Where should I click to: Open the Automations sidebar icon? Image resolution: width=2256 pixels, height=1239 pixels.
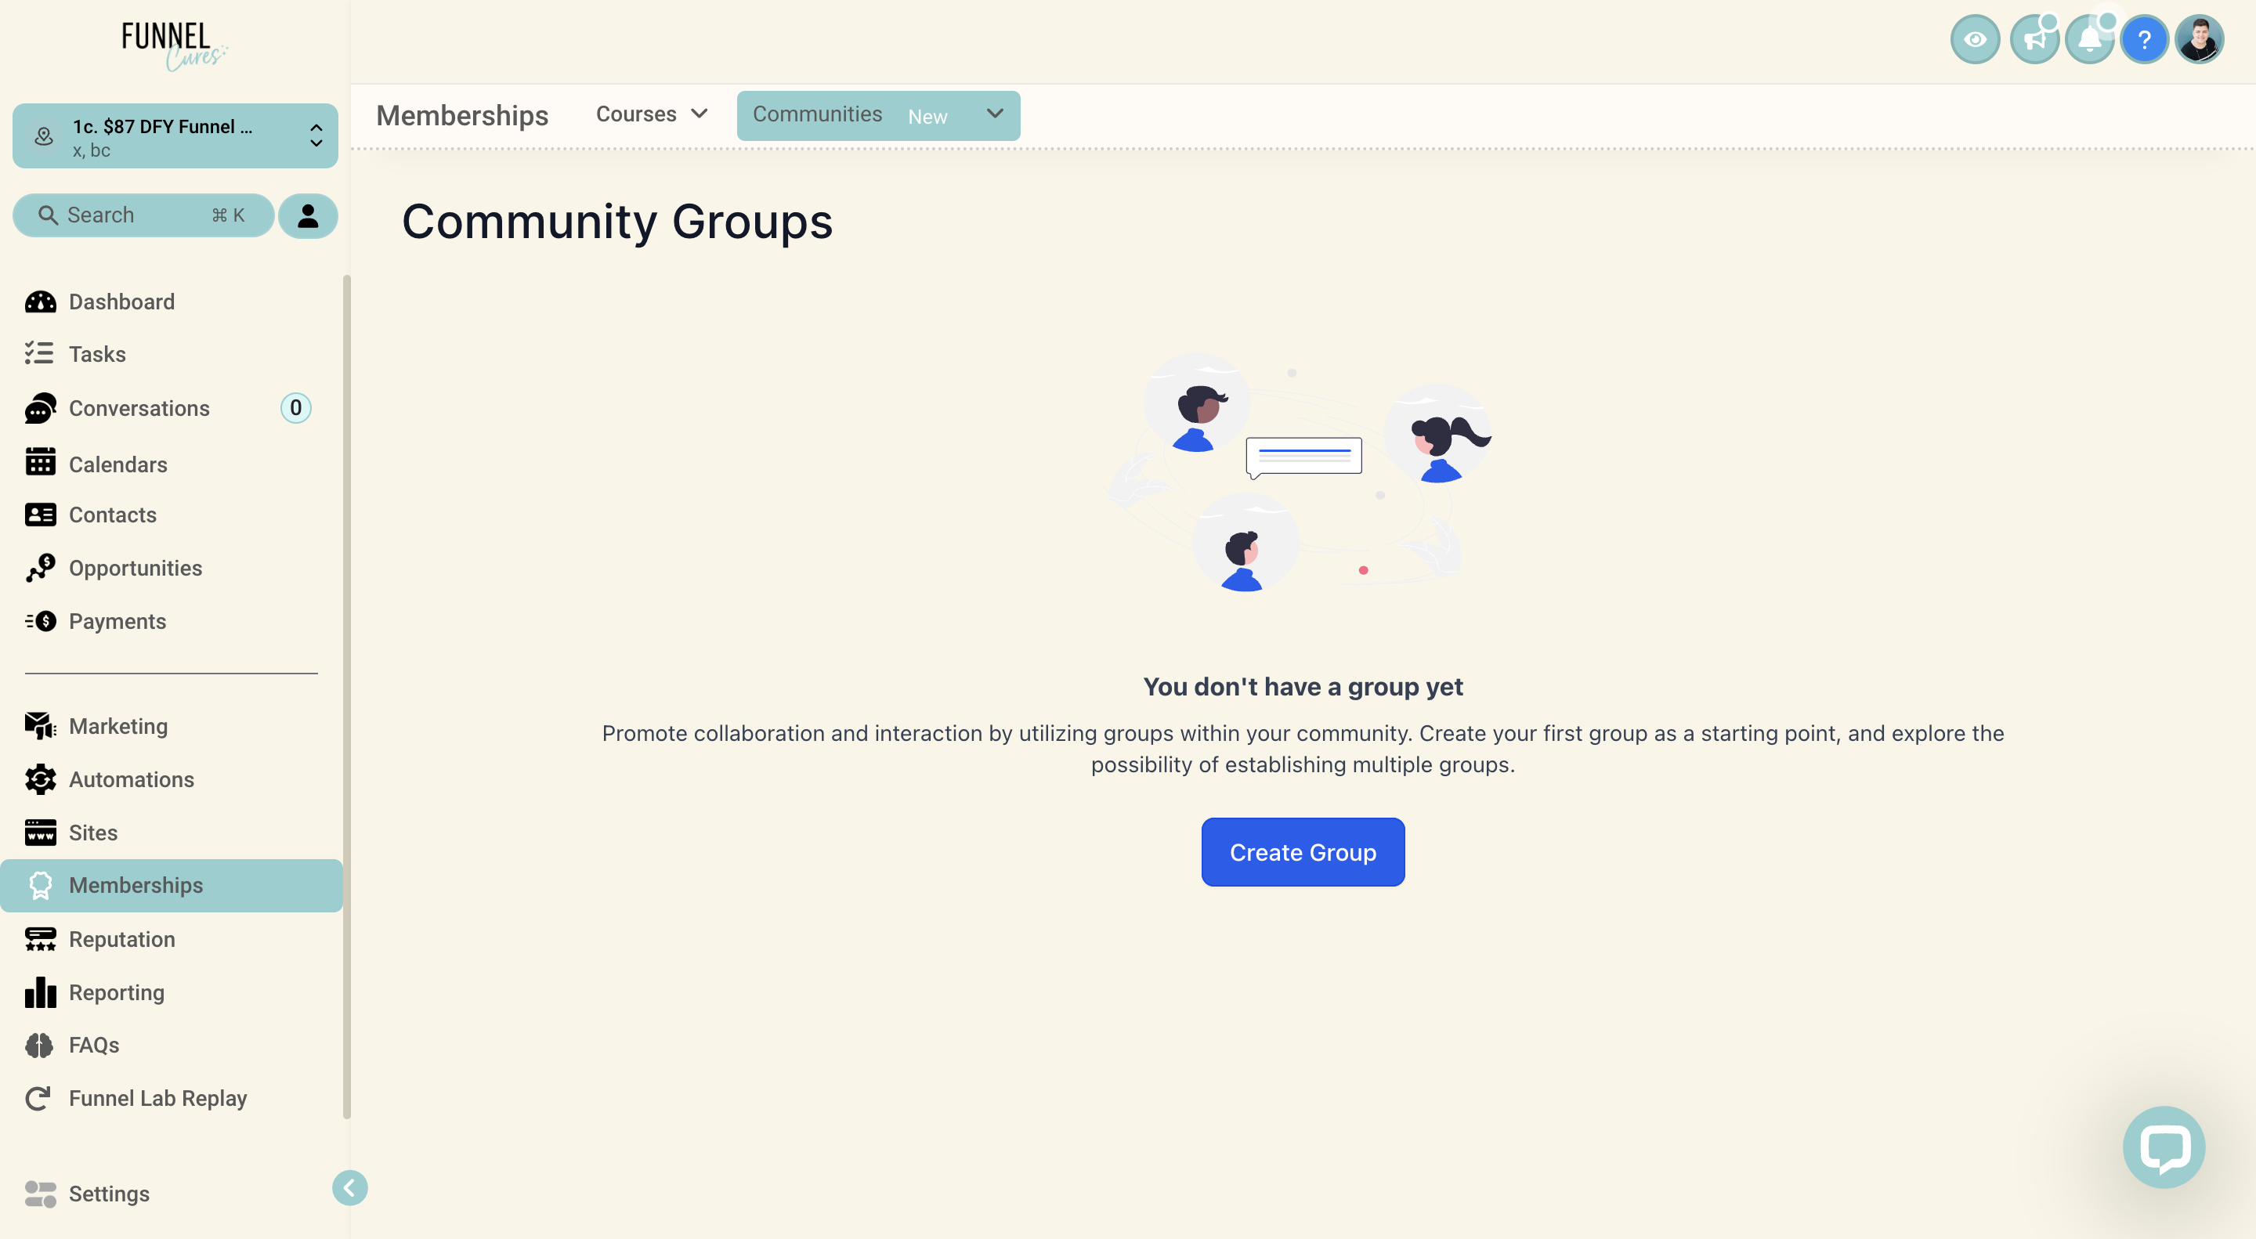pyautogui.click(x=40, y=780)
